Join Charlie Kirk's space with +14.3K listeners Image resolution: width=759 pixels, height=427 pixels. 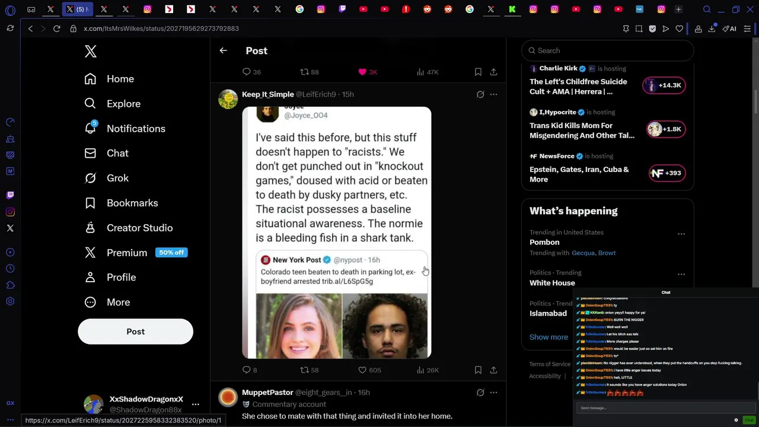pyautogui.click(x=664, y=85)
